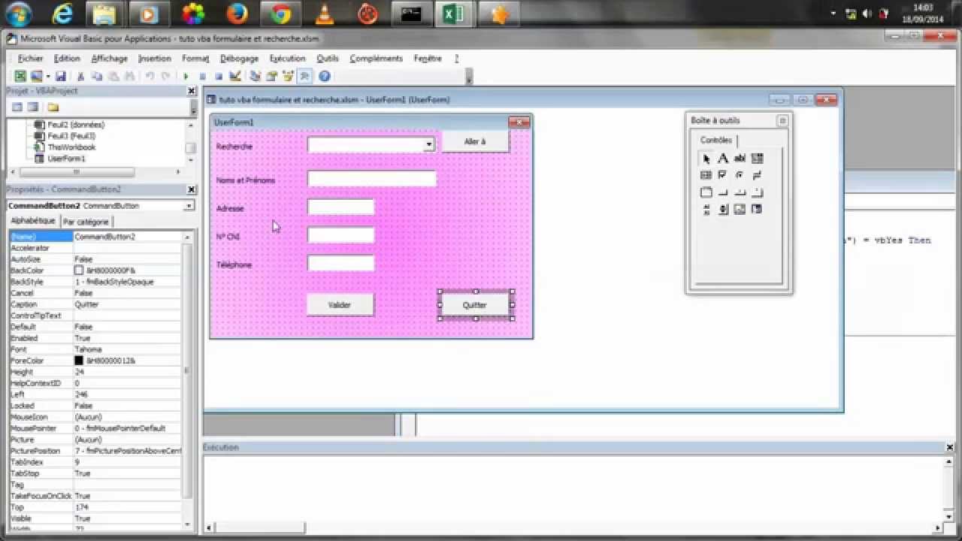Click the View Microsoft Excel toolbar icon

(20, 76)
